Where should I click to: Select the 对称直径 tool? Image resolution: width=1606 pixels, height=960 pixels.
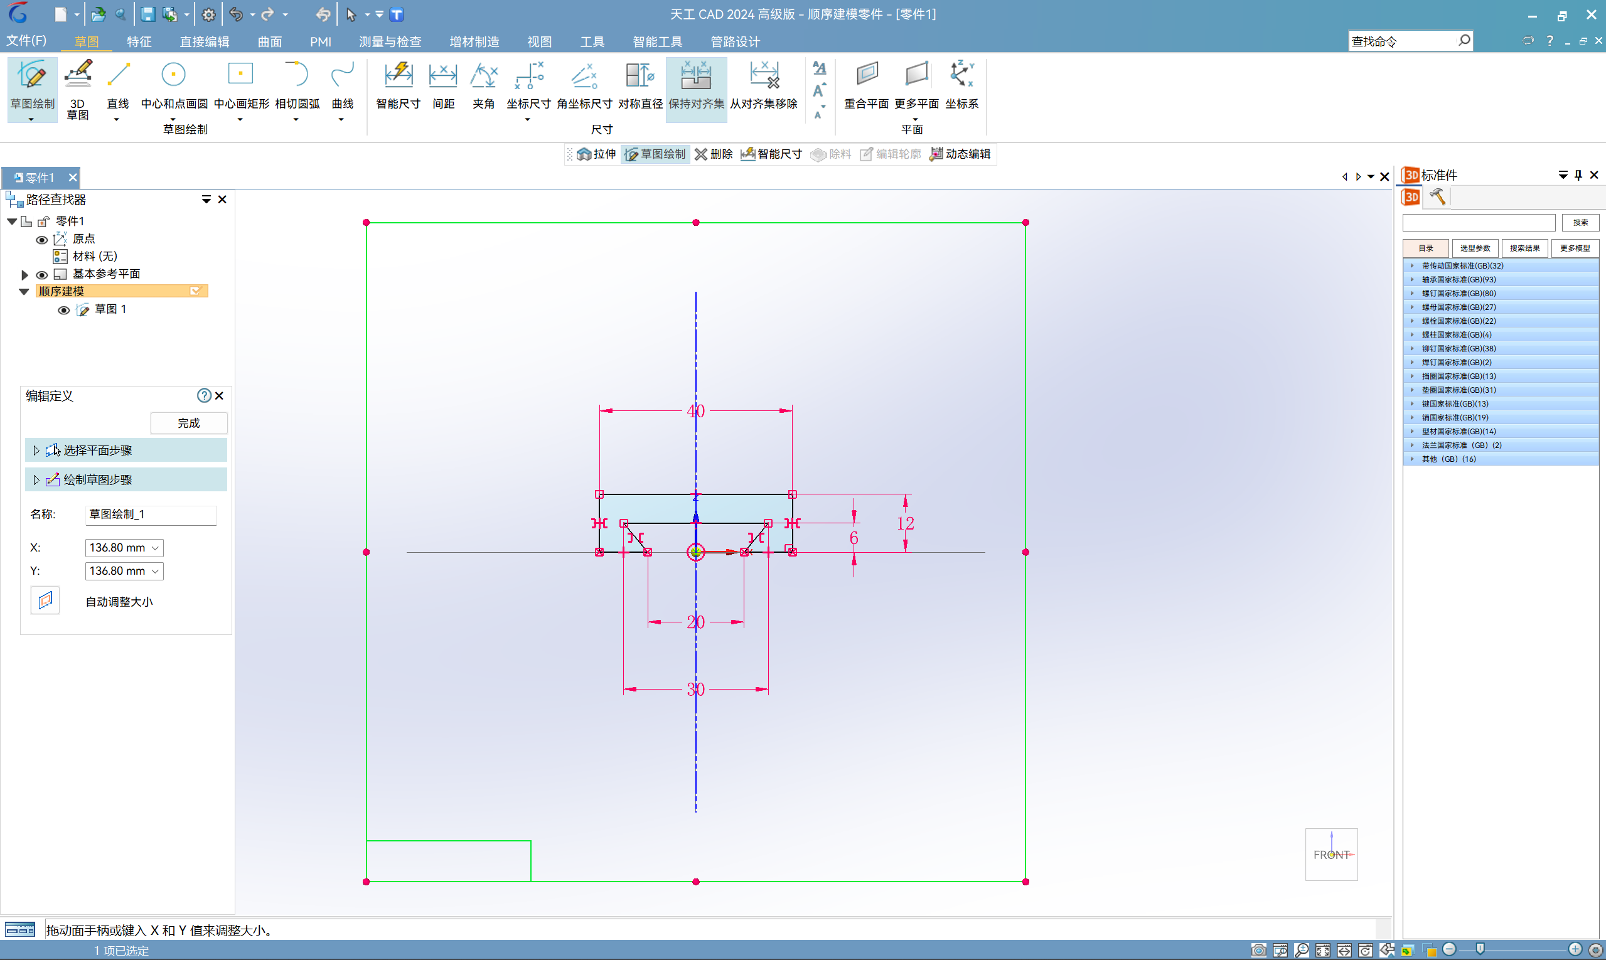point(640,86)
